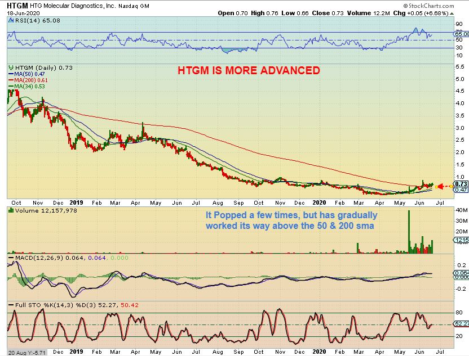
Task: Click the 52.27 stochastic value tag
Action: (x=462, y=323)
